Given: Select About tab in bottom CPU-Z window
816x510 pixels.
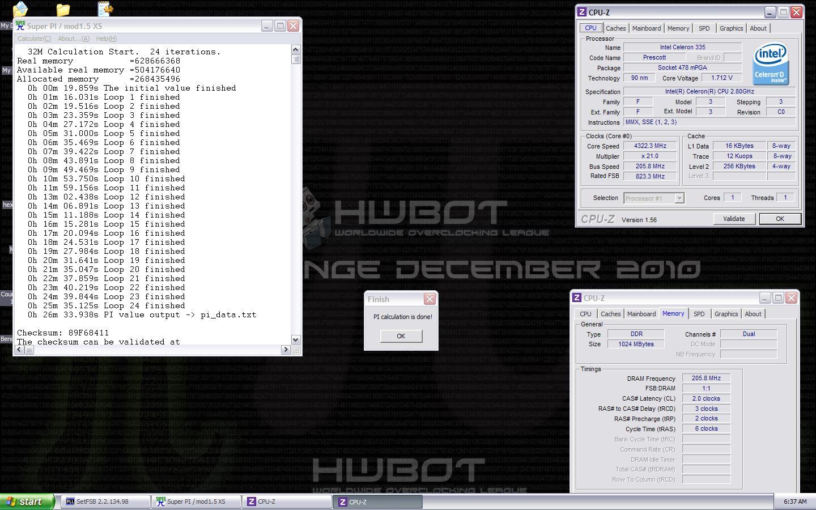Looking at the screenshot, I should tap(753, 314).
